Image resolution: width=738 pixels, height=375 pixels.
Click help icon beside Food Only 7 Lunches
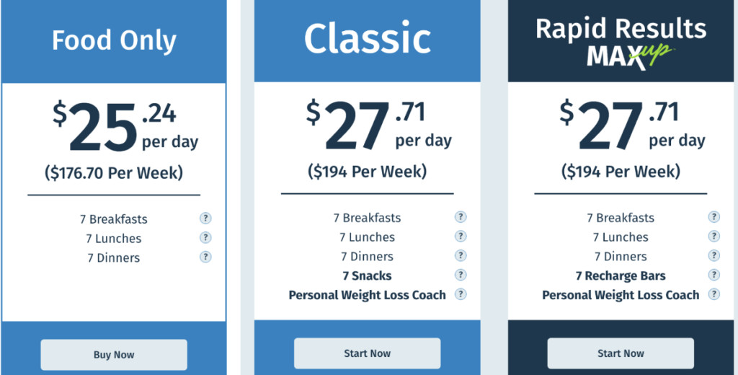tap(205, 237)
